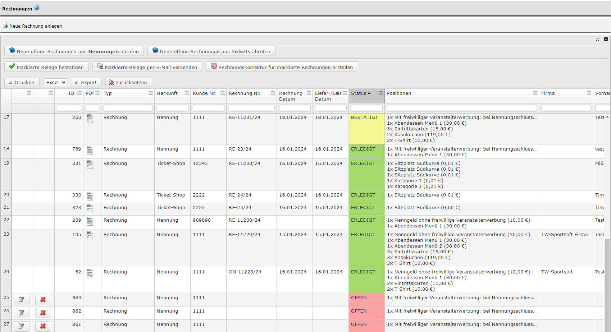Screen dimensions: 611x332
Task: Open column menu of PDF column
Action: (97, 93)
